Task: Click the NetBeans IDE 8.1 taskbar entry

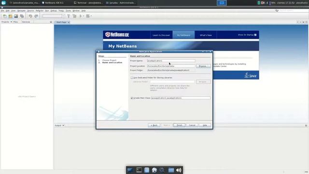Action: pos(53,3)
